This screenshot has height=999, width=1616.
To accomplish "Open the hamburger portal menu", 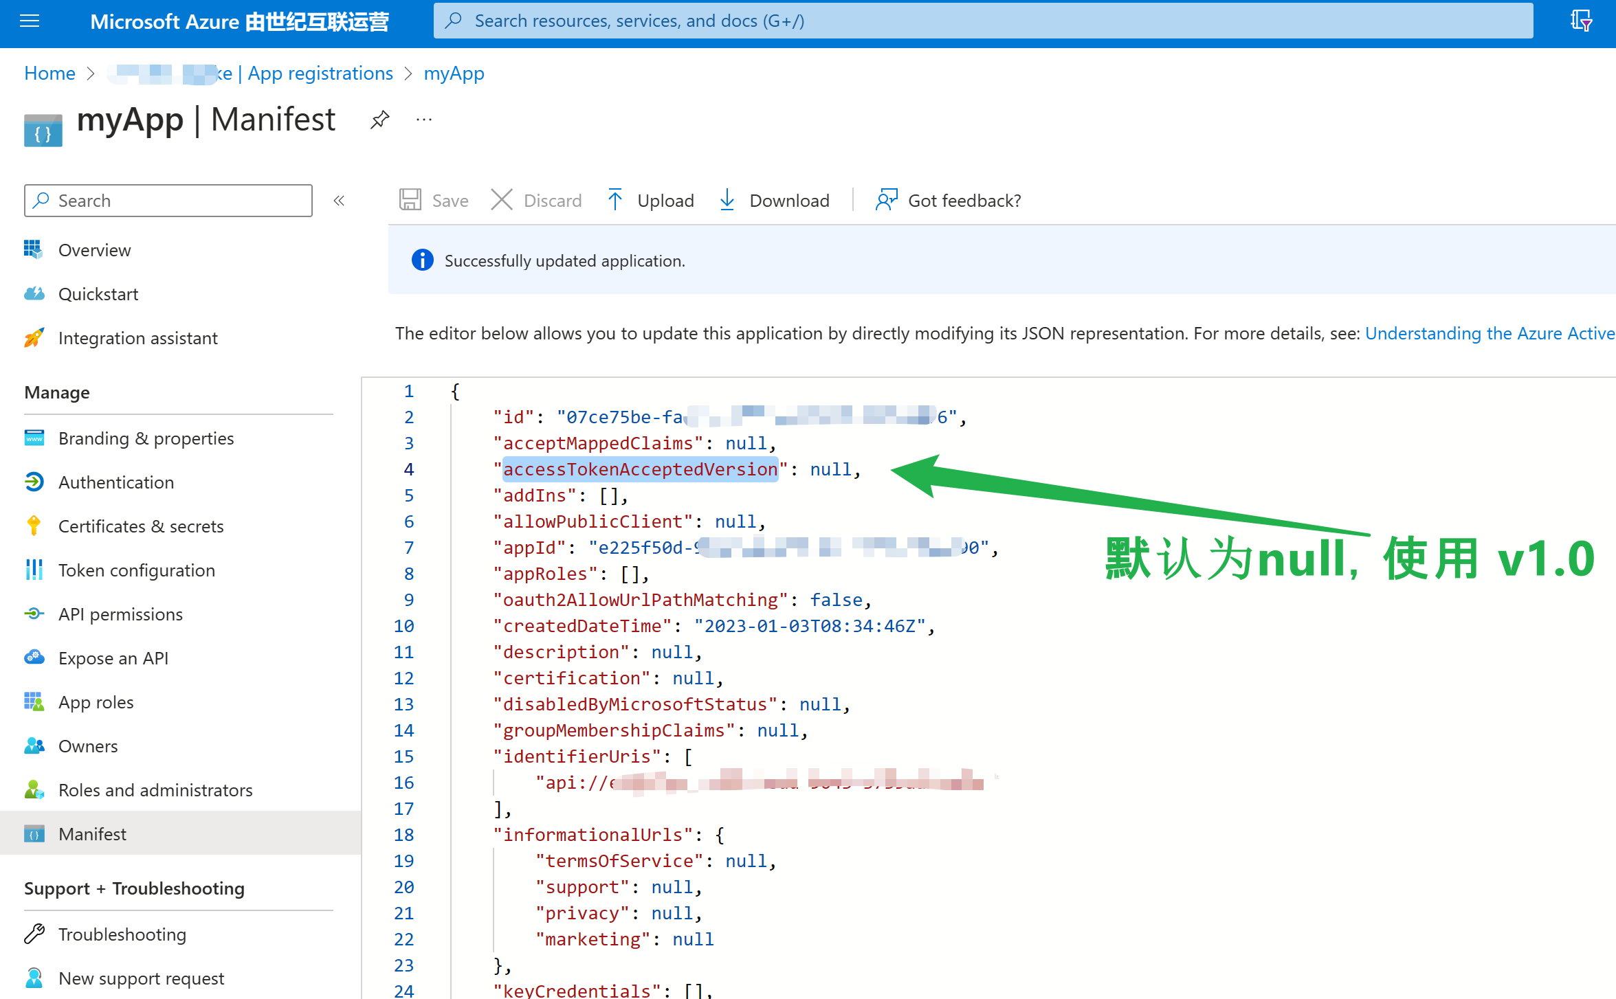I will [x=30, y=21].
